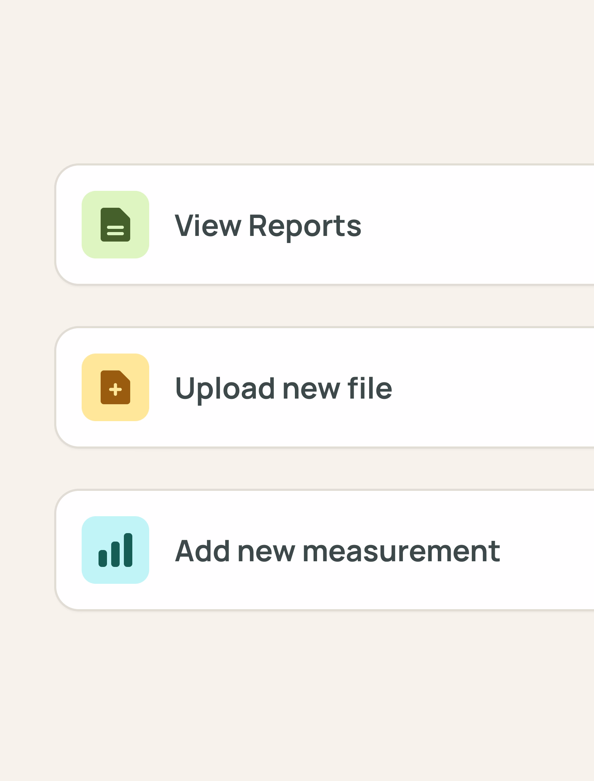
Task: Select the topmost white action card
Action: click(318, 225)
